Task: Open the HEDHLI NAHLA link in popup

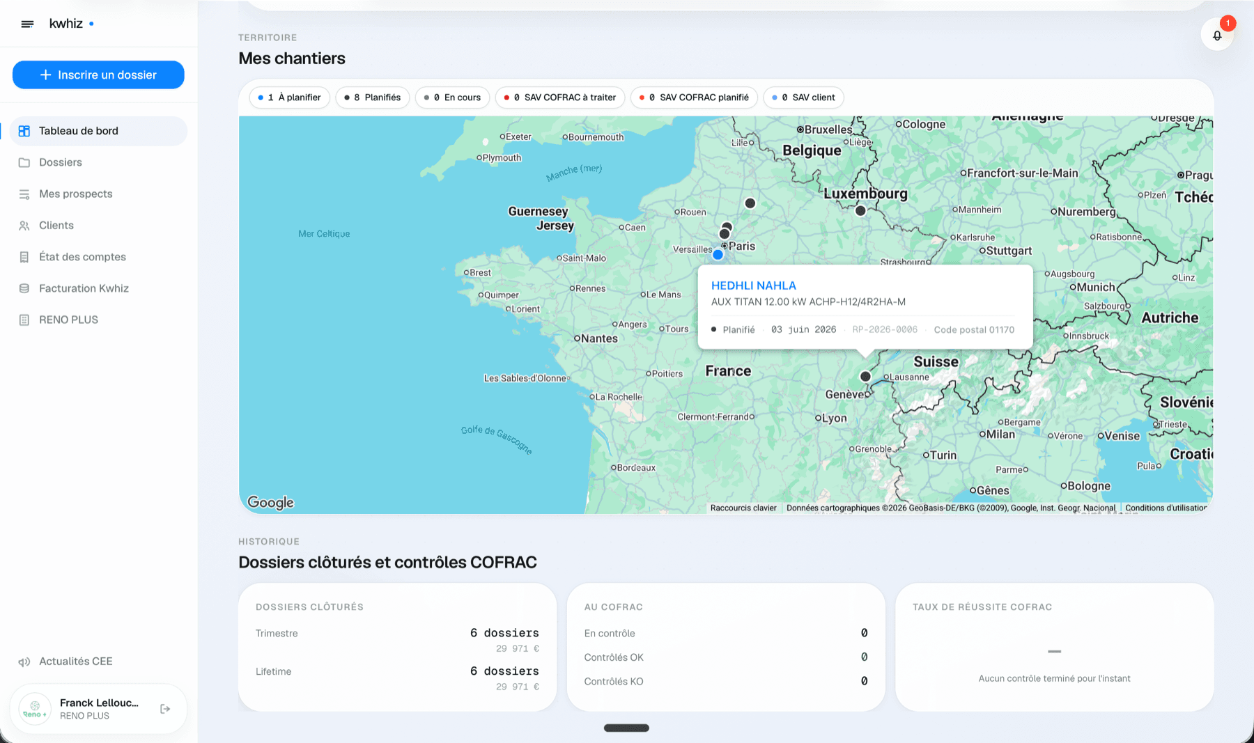Action: click(753, 286)
